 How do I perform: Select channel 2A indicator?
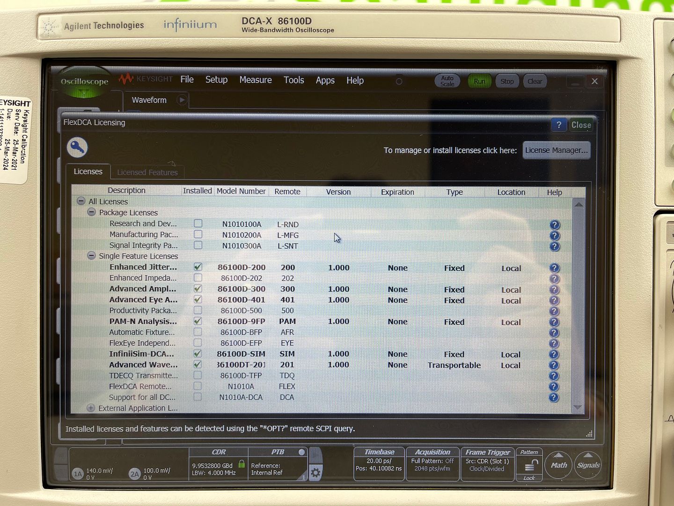135,474
